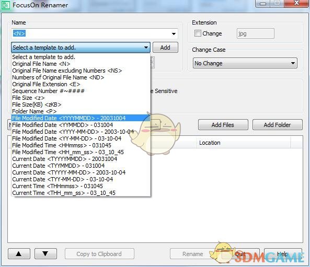This screenshot has height=267, width=310.
Task: Select Current Time <THH_mm_ss> option
Action: (x=81, y=193)
